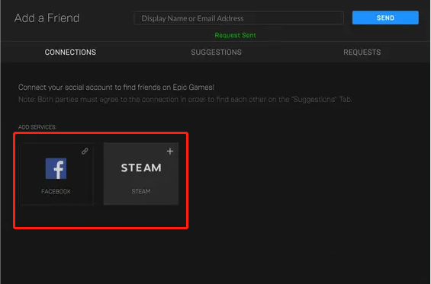Click the FACEBOOK label under the logo
The image size is (431, 284).
(x=56, y=191)
